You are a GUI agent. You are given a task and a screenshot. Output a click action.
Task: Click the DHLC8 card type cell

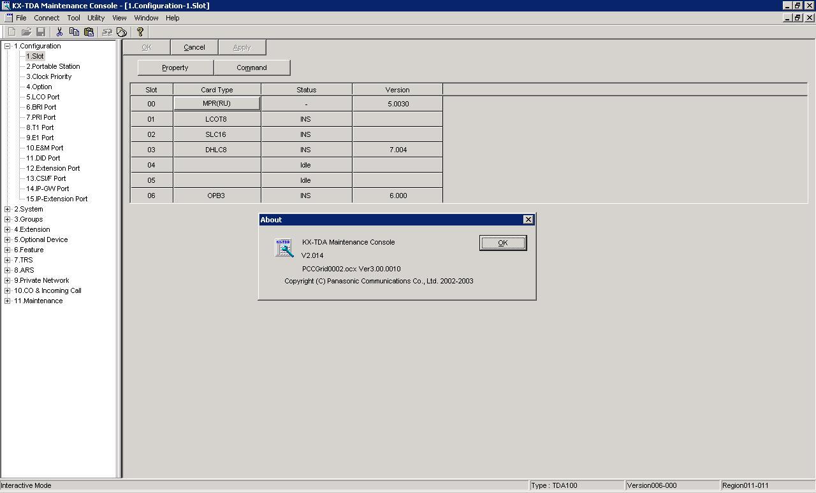point(217,150)
